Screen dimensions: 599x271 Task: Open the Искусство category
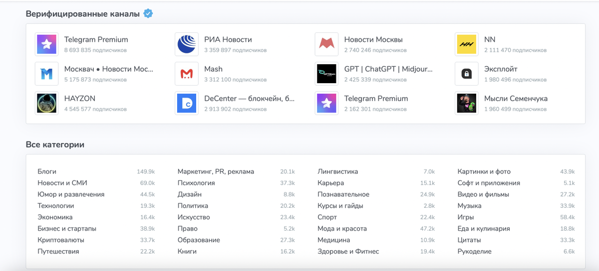[194, 217]
